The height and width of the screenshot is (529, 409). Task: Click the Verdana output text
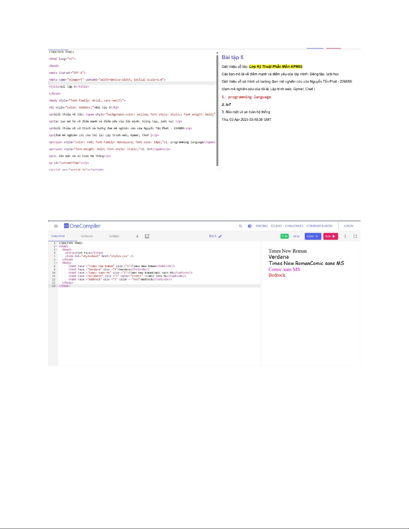(278, 257)
